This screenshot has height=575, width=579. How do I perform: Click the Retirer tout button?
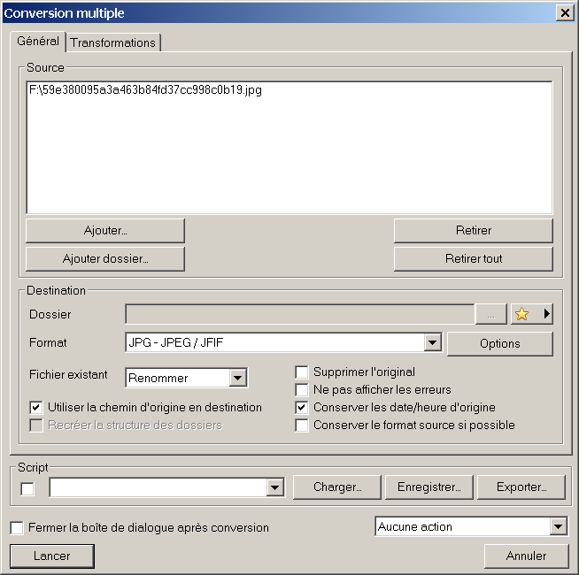474,258
